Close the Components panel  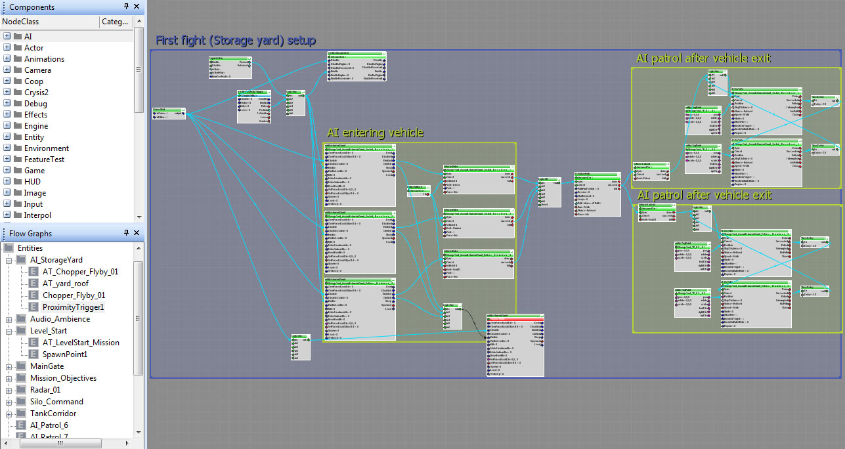click(x=137, y=7)
